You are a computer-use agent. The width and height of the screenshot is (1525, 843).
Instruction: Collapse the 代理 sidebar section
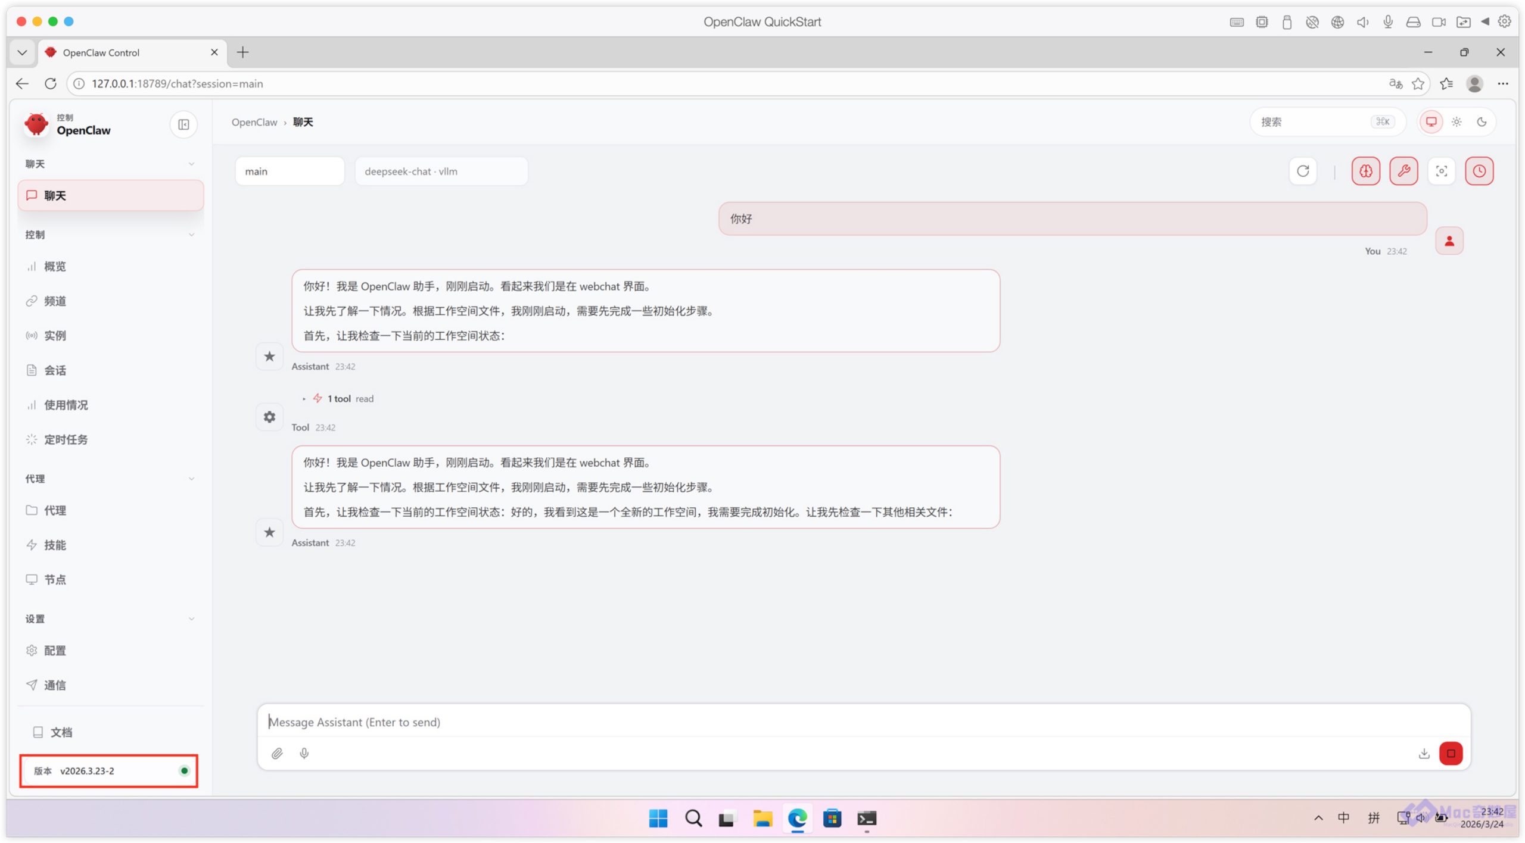(191, 479)
